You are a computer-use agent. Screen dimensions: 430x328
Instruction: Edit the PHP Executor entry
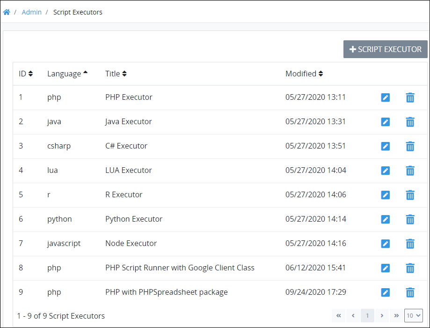point(385,97)
